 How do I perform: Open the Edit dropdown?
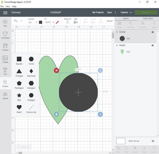pos(76,22)
